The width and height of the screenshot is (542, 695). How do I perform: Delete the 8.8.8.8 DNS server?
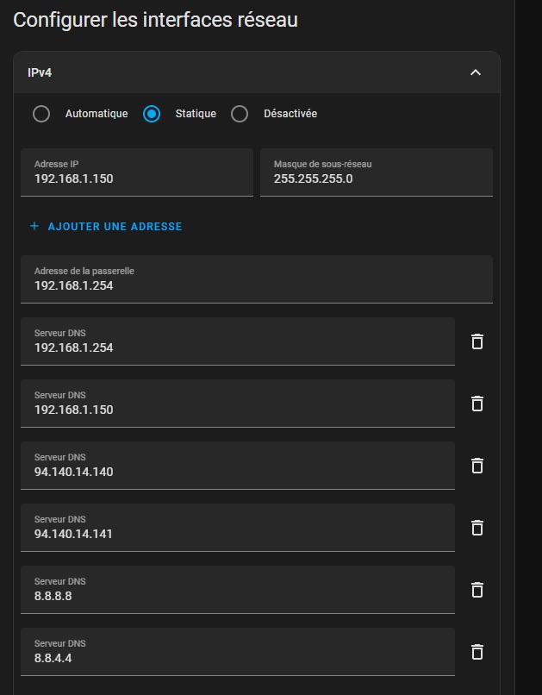[x=477, y=590]
